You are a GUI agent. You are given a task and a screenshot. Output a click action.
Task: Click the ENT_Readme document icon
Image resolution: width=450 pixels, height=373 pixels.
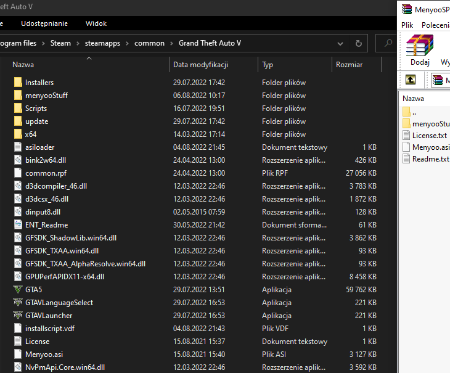pyautogui.click(x=18, y=224)
